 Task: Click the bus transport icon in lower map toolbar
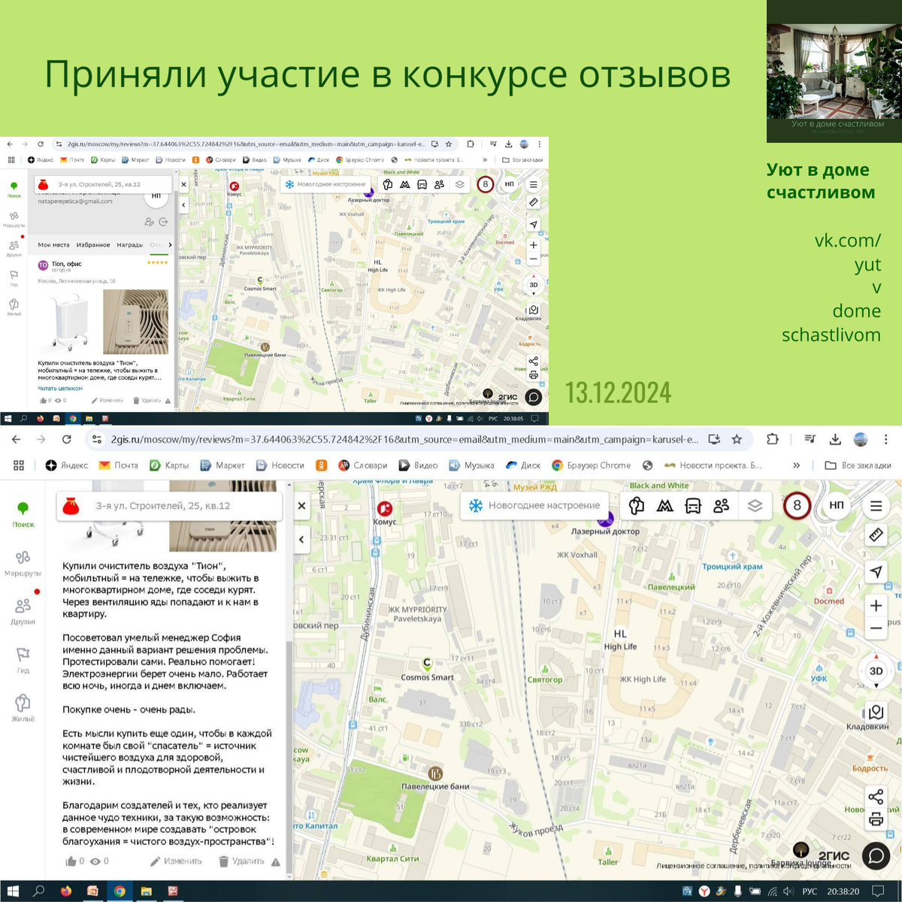point(693,506)
